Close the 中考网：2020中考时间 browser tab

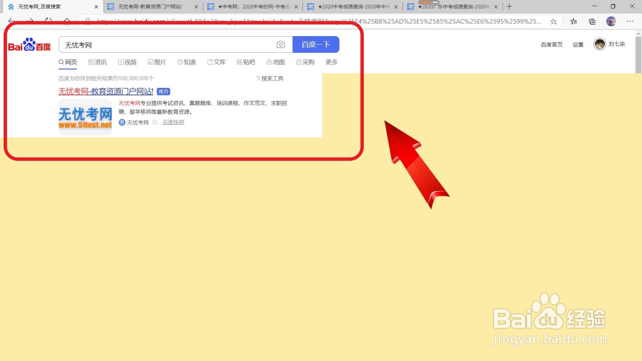296,7
